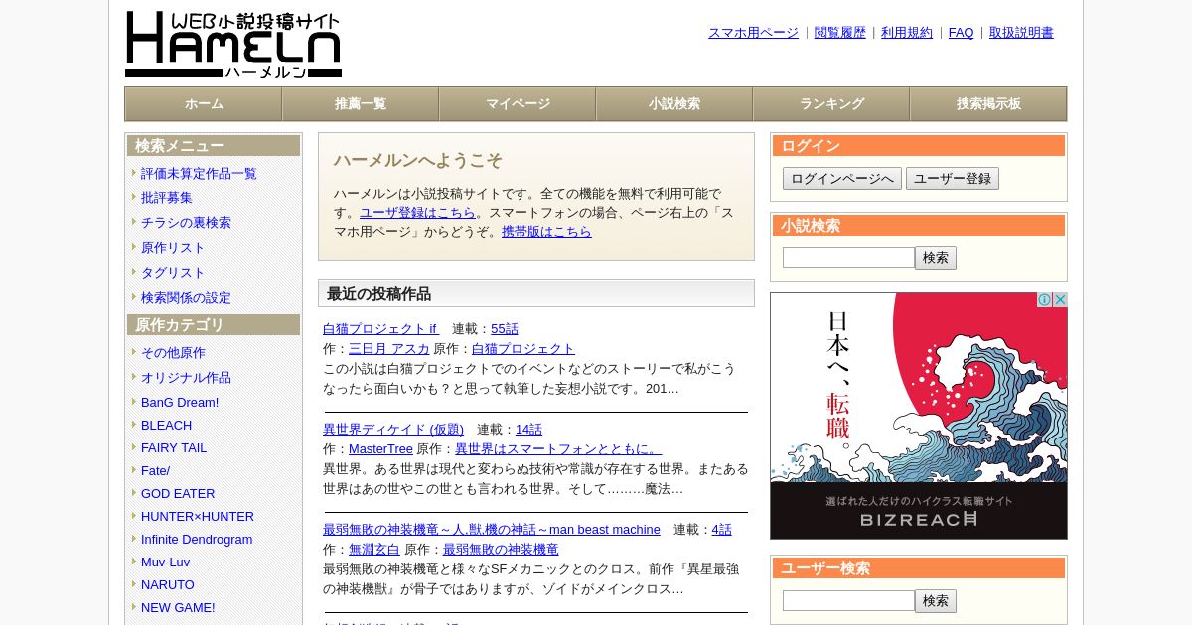The width and height of the screenshot is (1192, 625).
Task: Open novel 異世界ディケイド (仮題)
Action: pyautogui.click(x=393, y=430)
